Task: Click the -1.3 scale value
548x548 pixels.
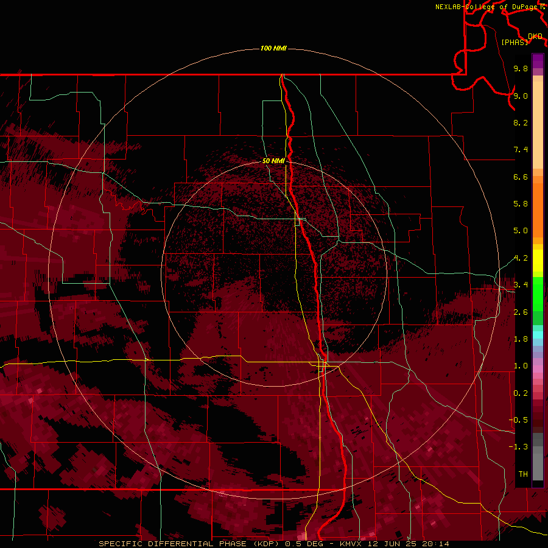Action: (x=518, y=447)
